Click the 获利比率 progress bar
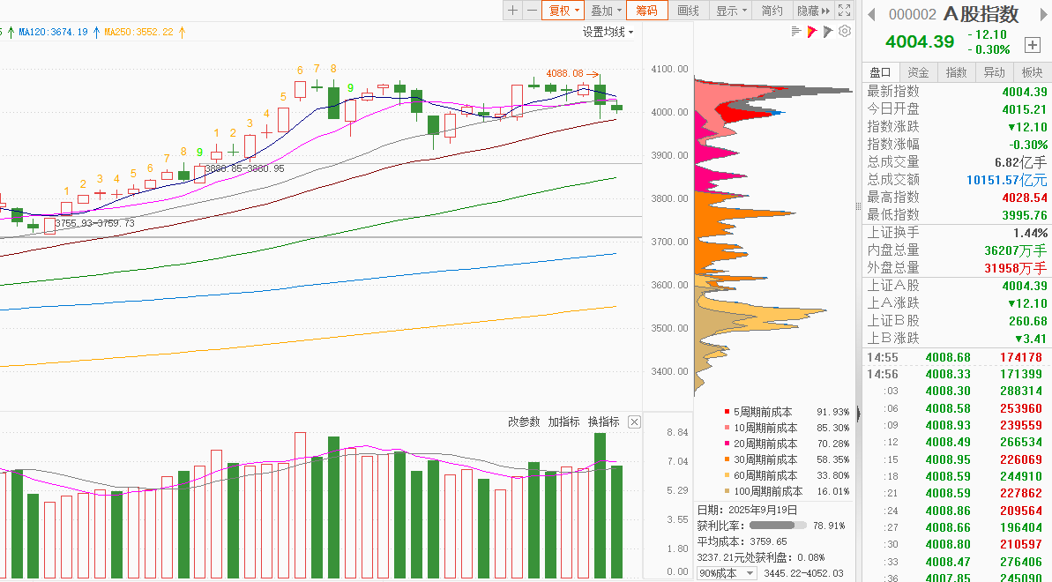This screenshot has height=582, width=1052. [779, 526]
